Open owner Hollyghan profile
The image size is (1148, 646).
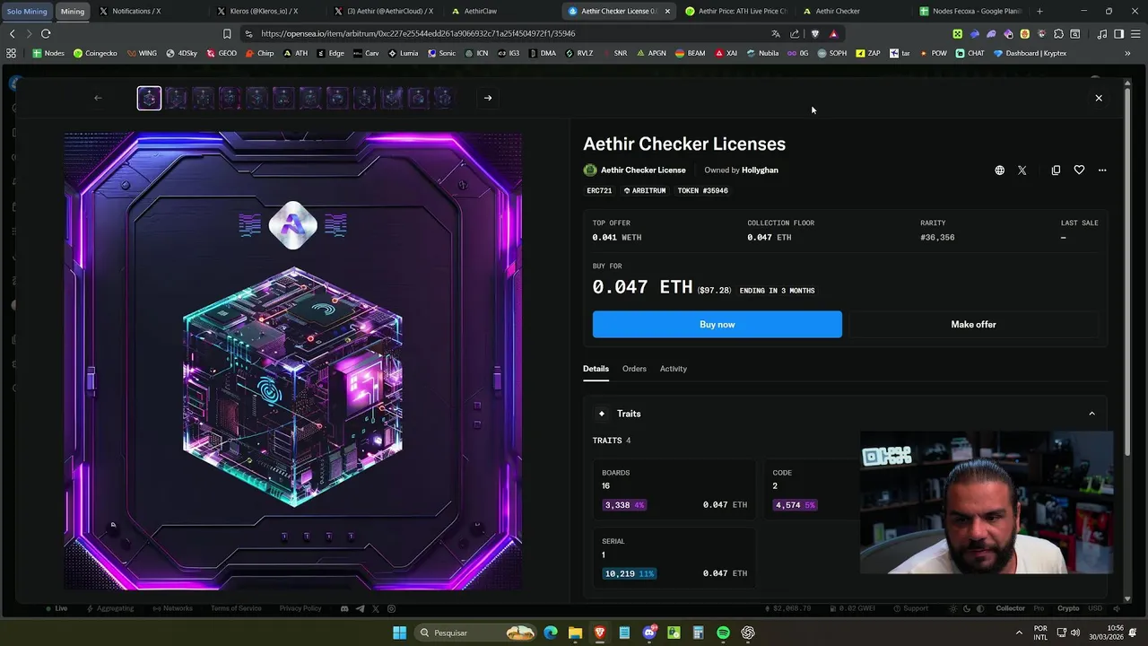click(x=760, y=170)
